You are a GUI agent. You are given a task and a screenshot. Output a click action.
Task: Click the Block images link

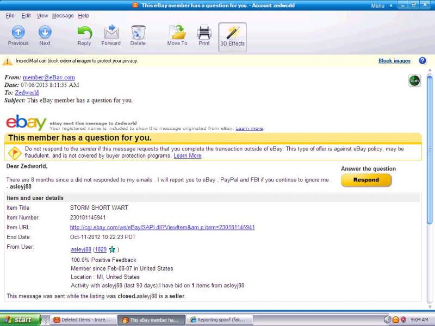tap(394, 61)
